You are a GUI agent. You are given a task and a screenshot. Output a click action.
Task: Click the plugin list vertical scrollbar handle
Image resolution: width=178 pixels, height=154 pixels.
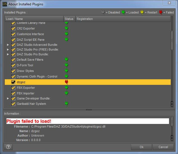172,40
